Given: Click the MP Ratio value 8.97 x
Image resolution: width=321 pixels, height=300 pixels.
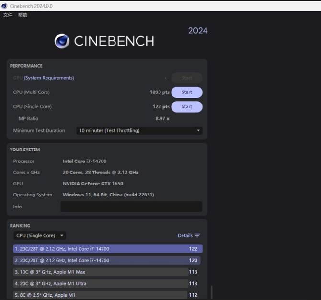Looking at the screenshot, I should click(162, 119).
